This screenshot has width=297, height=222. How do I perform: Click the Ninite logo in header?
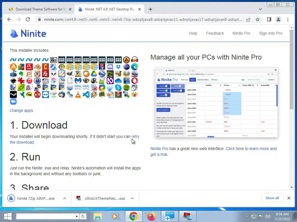pyautogui.click(x=28, y=34)
